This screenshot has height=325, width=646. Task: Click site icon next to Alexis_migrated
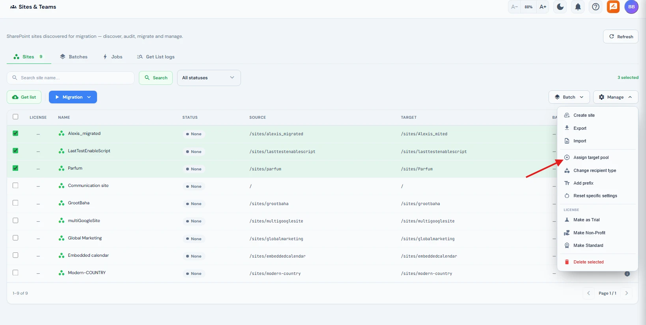click(x=62, y=134)
